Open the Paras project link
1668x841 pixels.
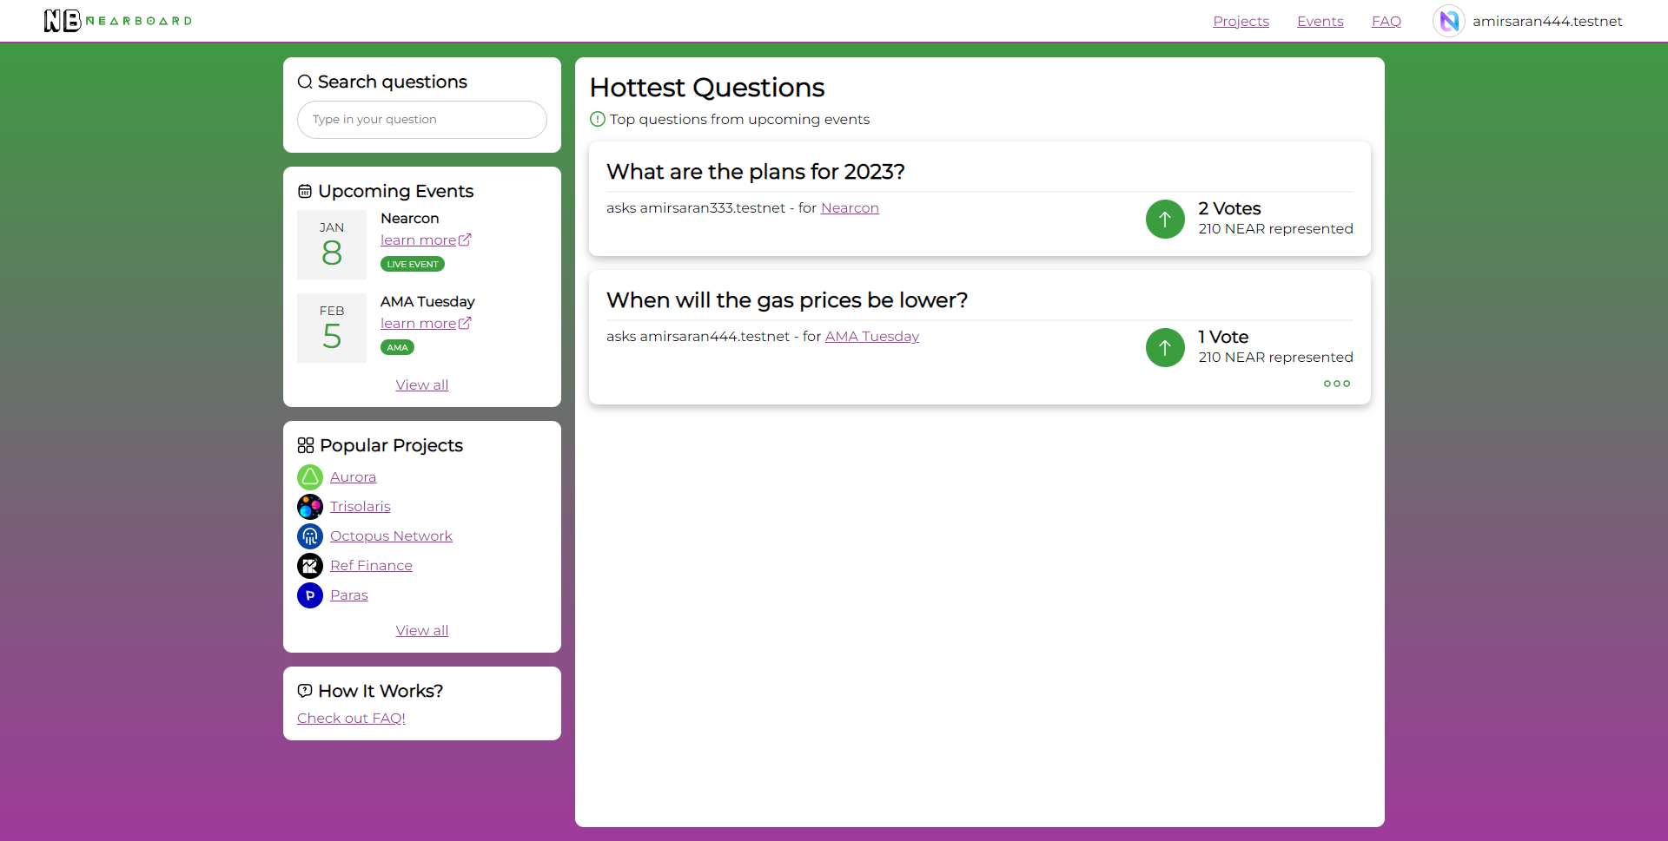click(x=348, y=595)
